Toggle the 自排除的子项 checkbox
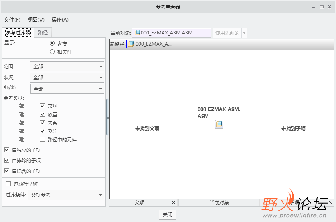The width and height of the screenshot is (336, 222). pyautogui.click(x=7, y=160)
